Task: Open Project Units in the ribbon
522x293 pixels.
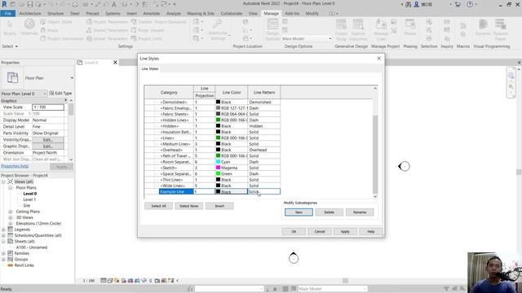Action: coord(147,38)
